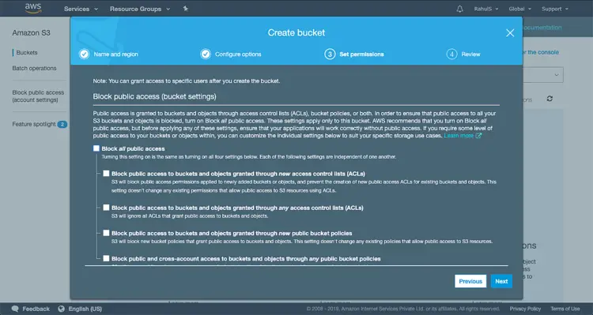Open the Support dropdown menu

555,9
